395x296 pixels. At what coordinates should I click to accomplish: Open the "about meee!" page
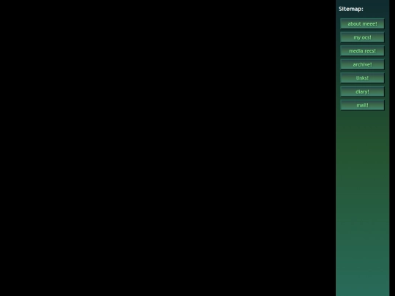point(362,23)
